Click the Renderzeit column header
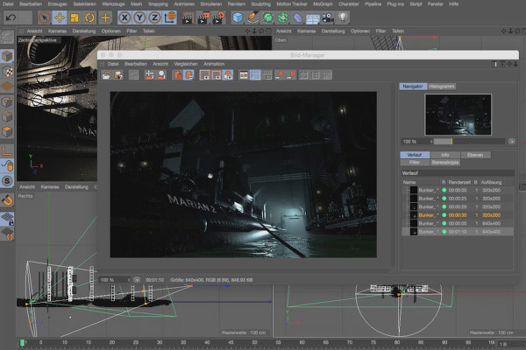Image resolution: width=526 pixels, height=350 pixels. click(x=459, y=182)
